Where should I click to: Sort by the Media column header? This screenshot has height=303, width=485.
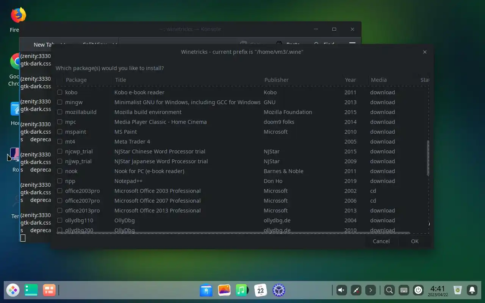[393, 80]
